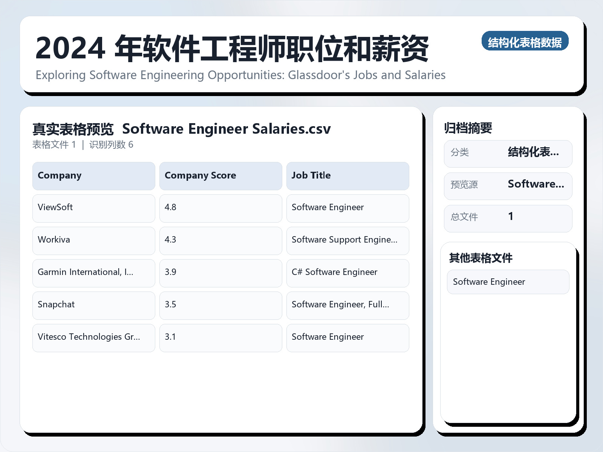
Task: Click the 其他表格文件 panel heading
Action: tap(481, 258)
